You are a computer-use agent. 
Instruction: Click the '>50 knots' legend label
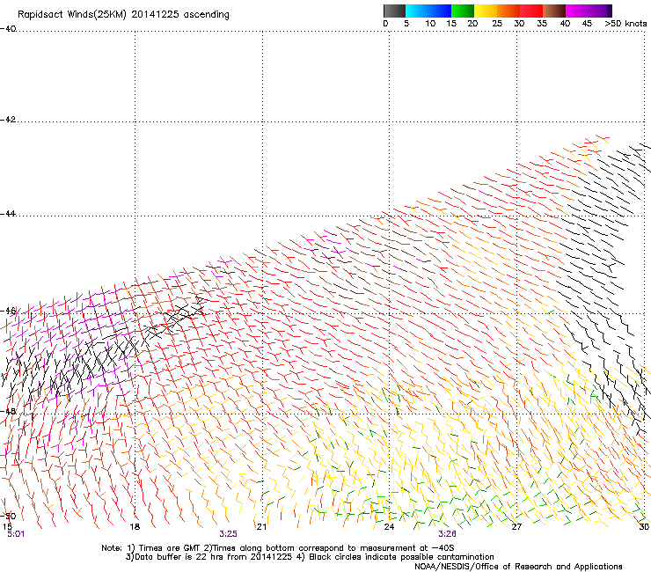click(x=625, y=24)
